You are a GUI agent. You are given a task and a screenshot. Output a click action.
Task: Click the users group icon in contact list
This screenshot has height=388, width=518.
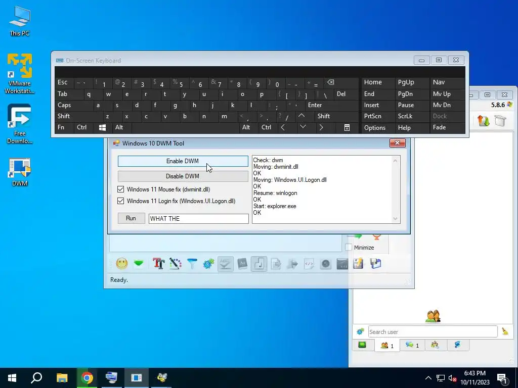[433, 316]
